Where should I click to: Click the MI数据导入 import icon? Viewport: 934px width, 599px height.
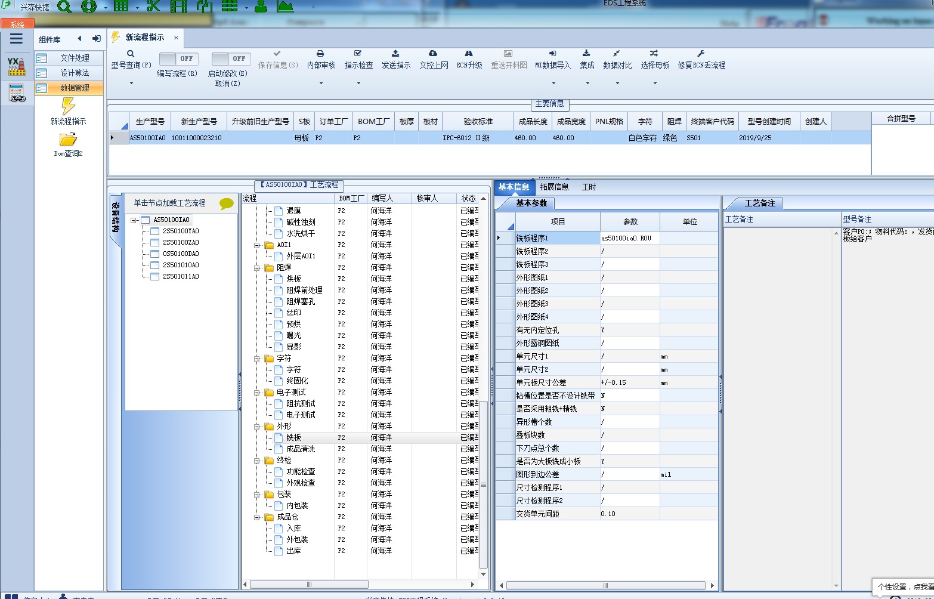point(552,54)
